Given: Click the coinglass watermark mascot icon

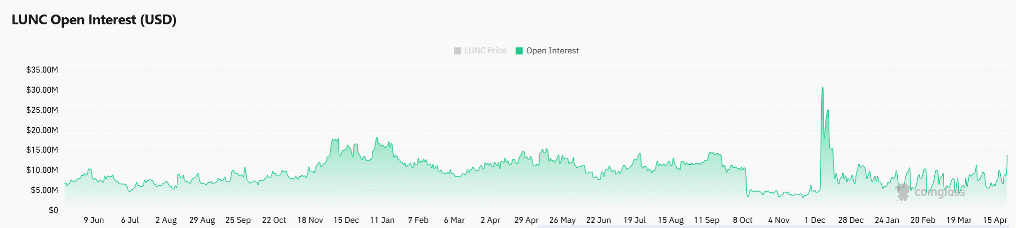Looking at the screenshot, I should 902,192.
